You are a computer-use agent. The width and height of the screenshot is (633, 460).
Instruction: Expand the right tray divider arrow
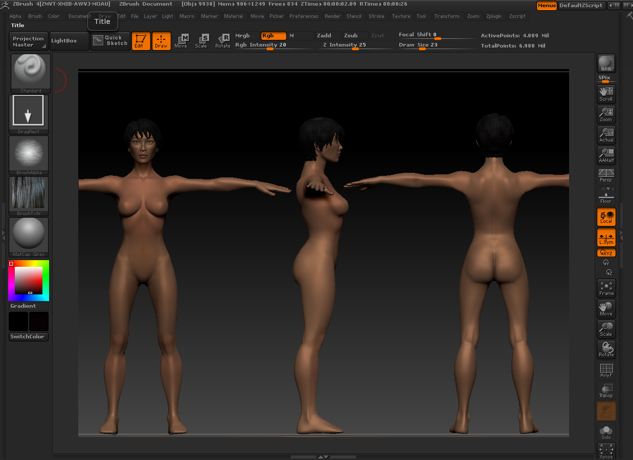coord(621,235)
